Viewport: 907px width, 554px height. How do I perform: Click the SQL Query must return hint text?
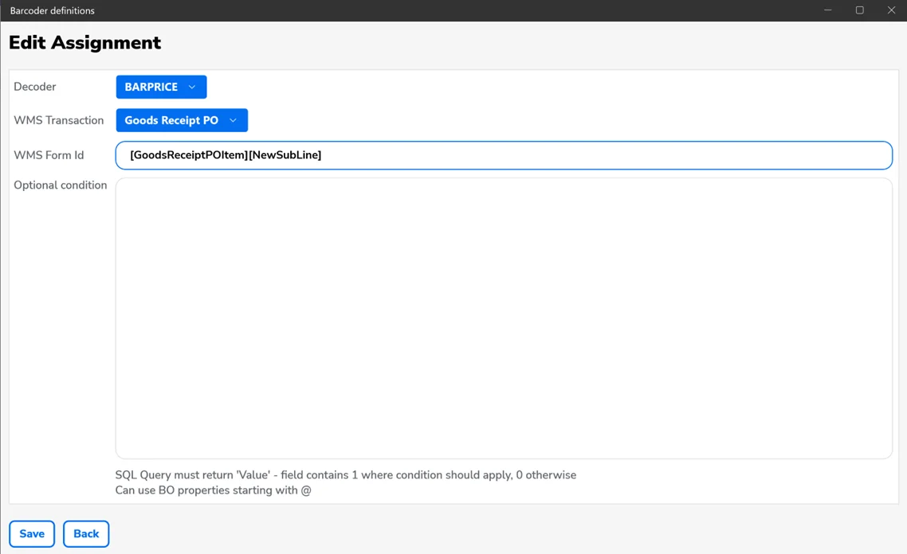coord(345,475)
